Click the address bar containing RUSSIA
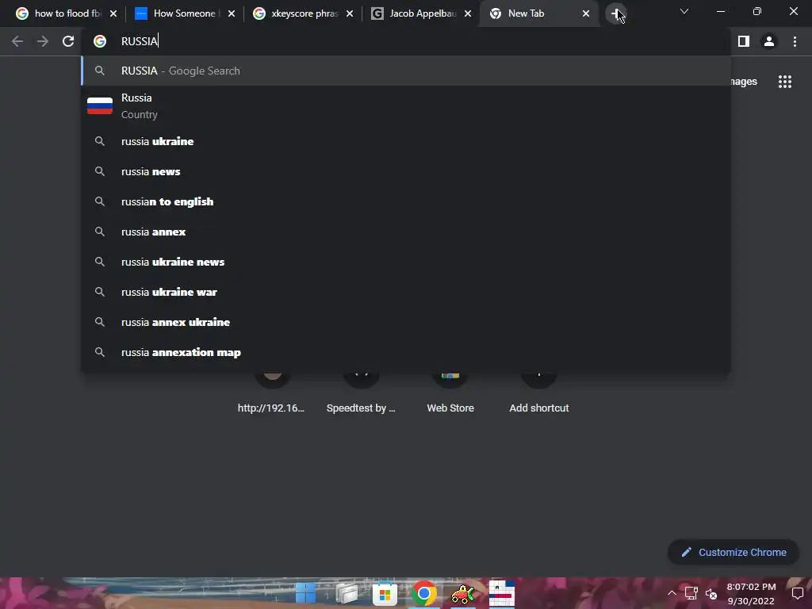The image size is (812, 609). coord(407,41)
